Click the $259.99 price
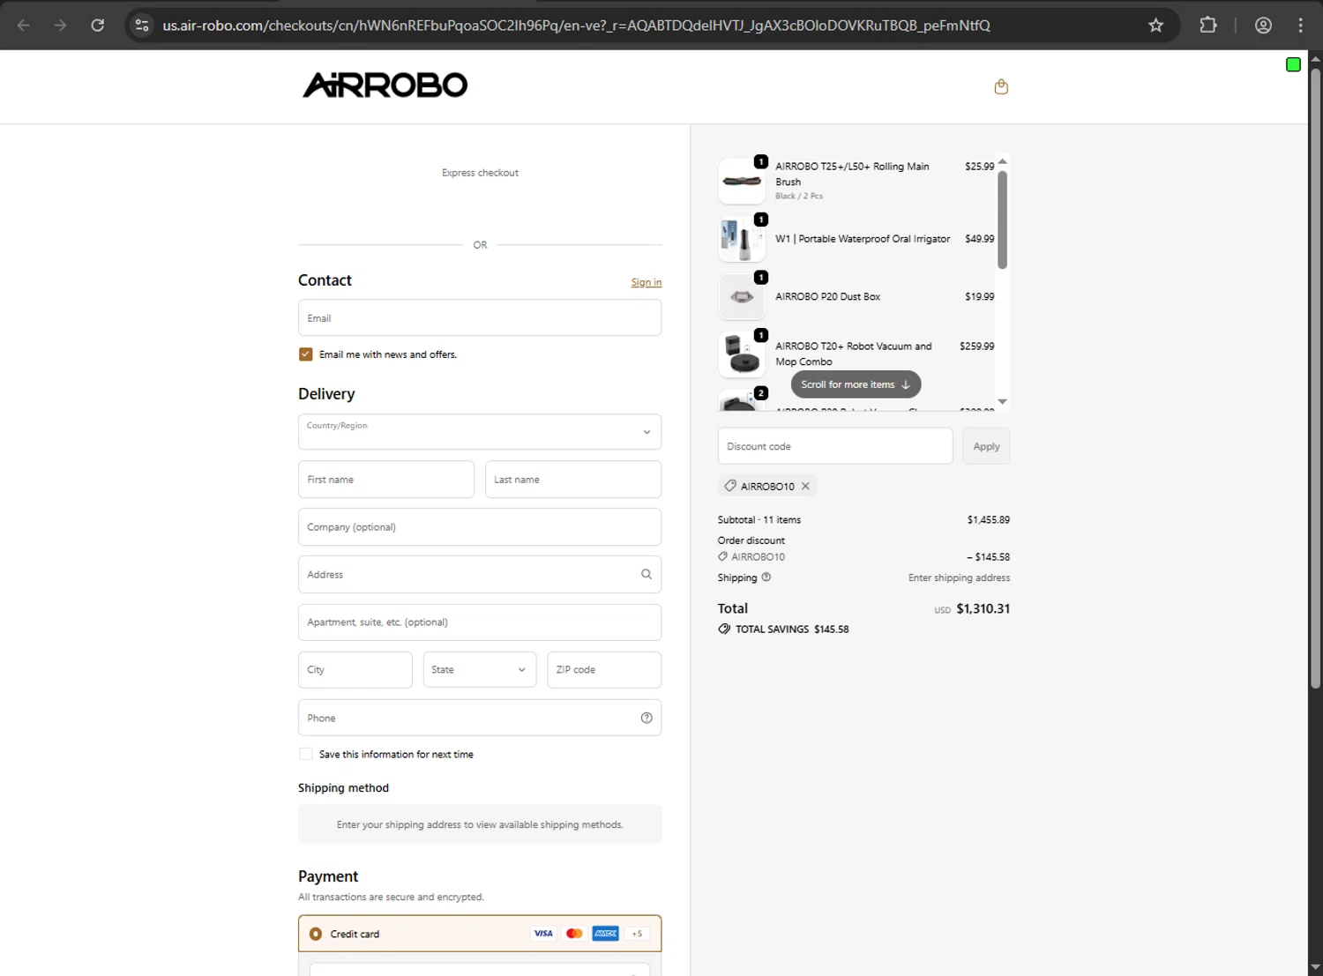Image resolution: width=1323 pixels, height=976 pixels. pos(976,346)
